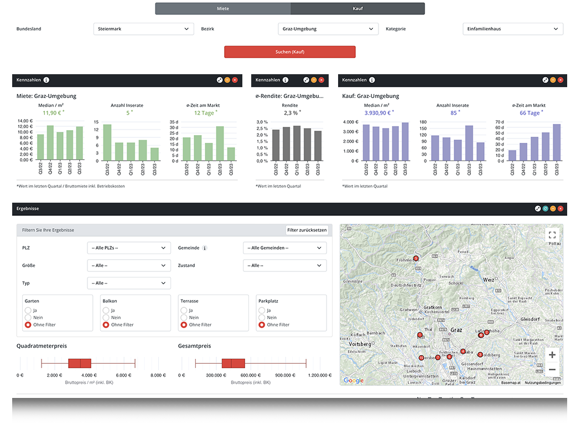Open the Bundesland dropdown showing Steiermark
581x443 pixels.
tap(143, 29)
